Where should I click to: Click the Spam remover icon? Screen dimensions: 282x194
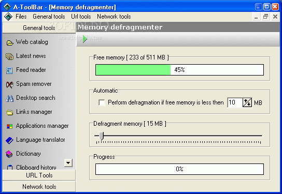9,84
